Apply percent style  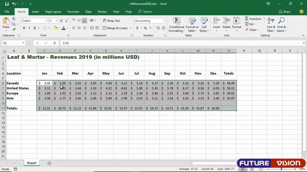(145, 28)
